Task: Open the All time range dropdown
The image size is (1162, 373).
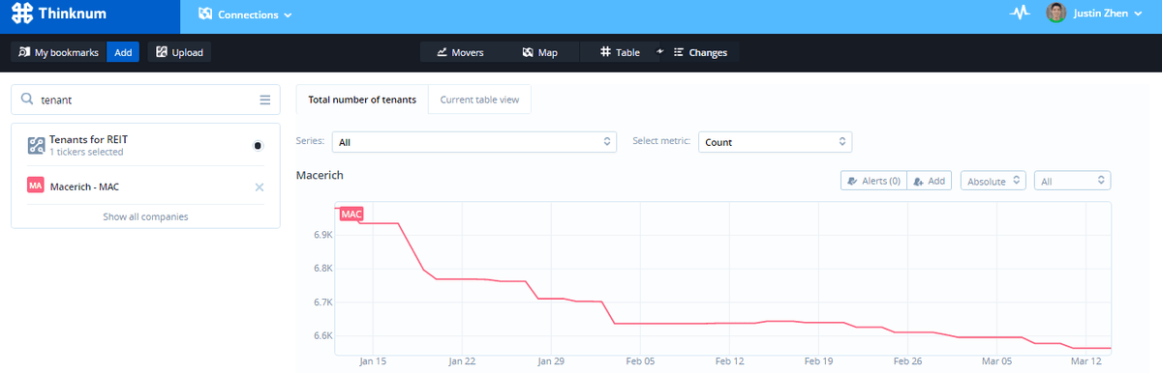Action: [1072, 181]
